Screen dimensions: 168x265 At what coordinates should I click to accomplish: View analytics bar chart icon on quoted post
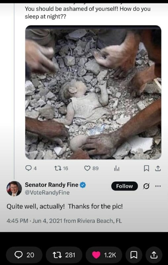click(117, 169)
